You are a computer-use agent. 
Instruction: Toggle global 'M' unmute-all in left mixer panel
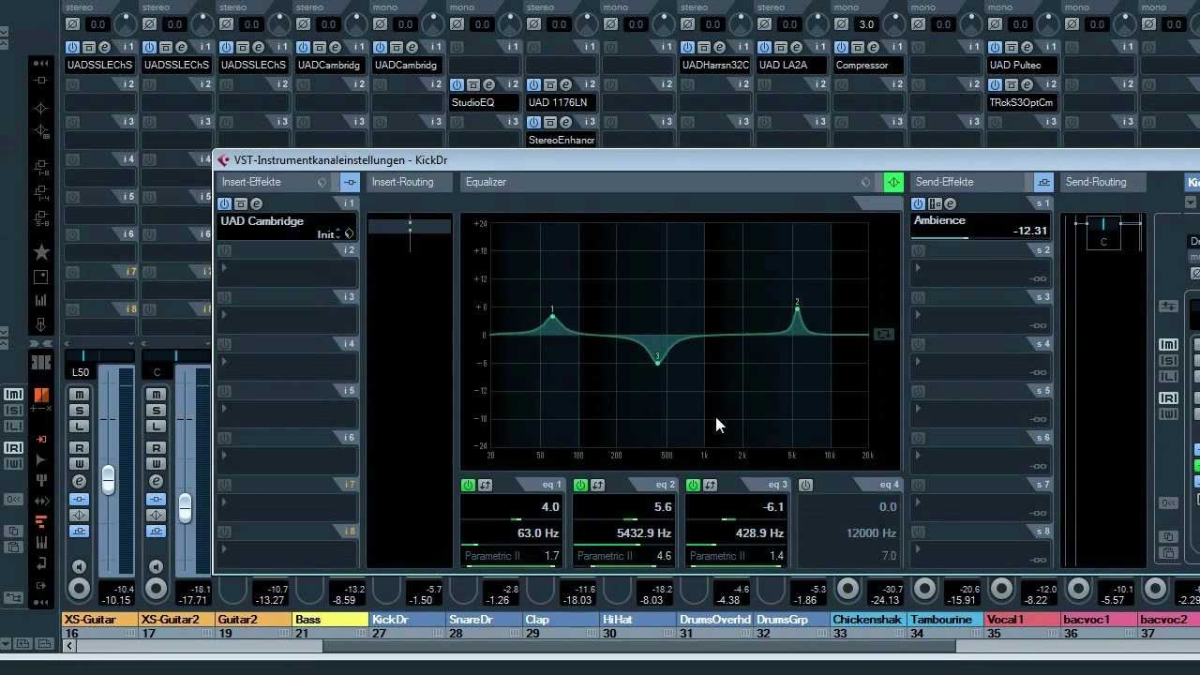coord(13,395)
